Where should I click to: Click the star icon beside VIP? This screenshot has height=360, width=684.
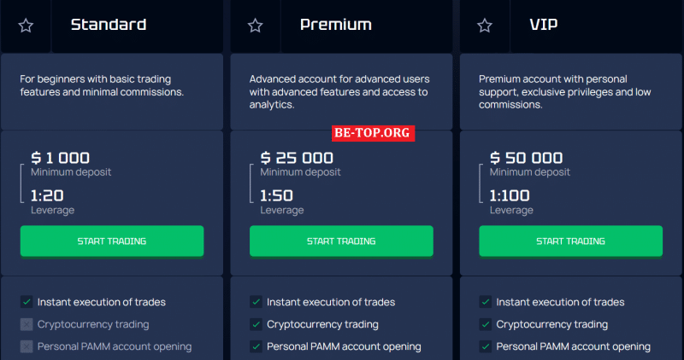(485, 26)
